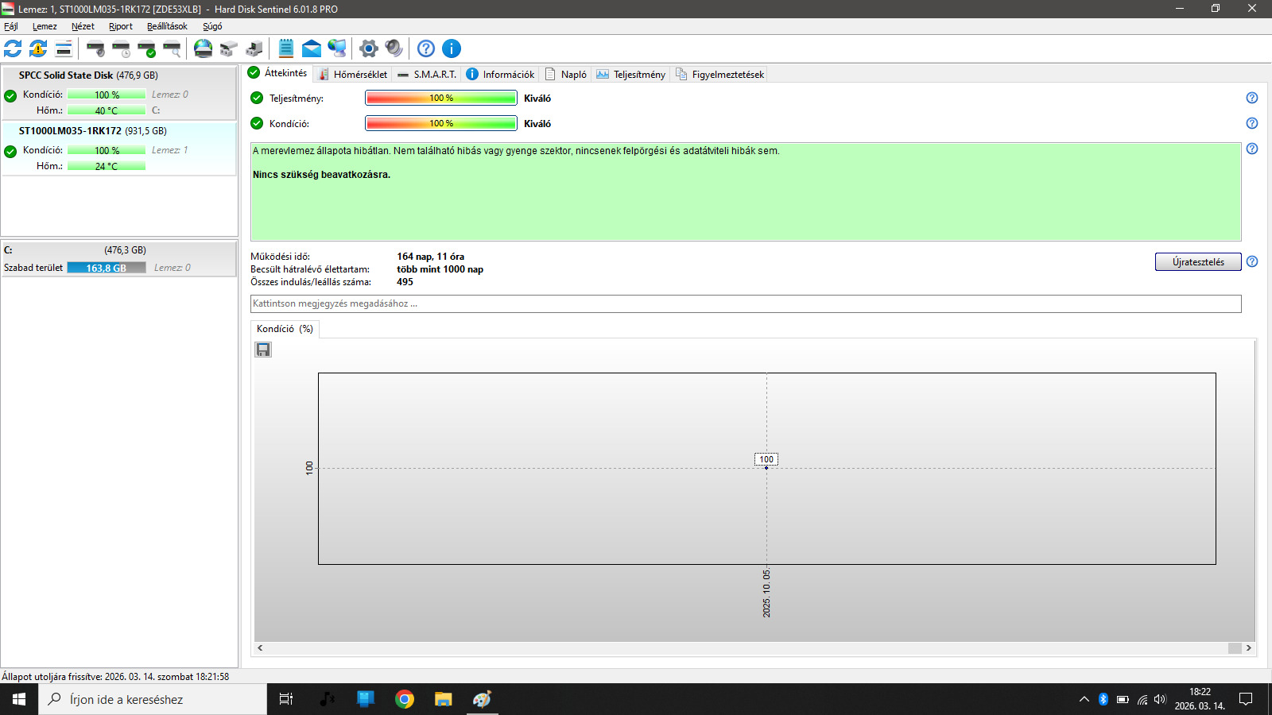Viewport: 1272px width, 715px height.
Task: Click the disk with green checkmark toolbar icon
Action: [146, 48]
